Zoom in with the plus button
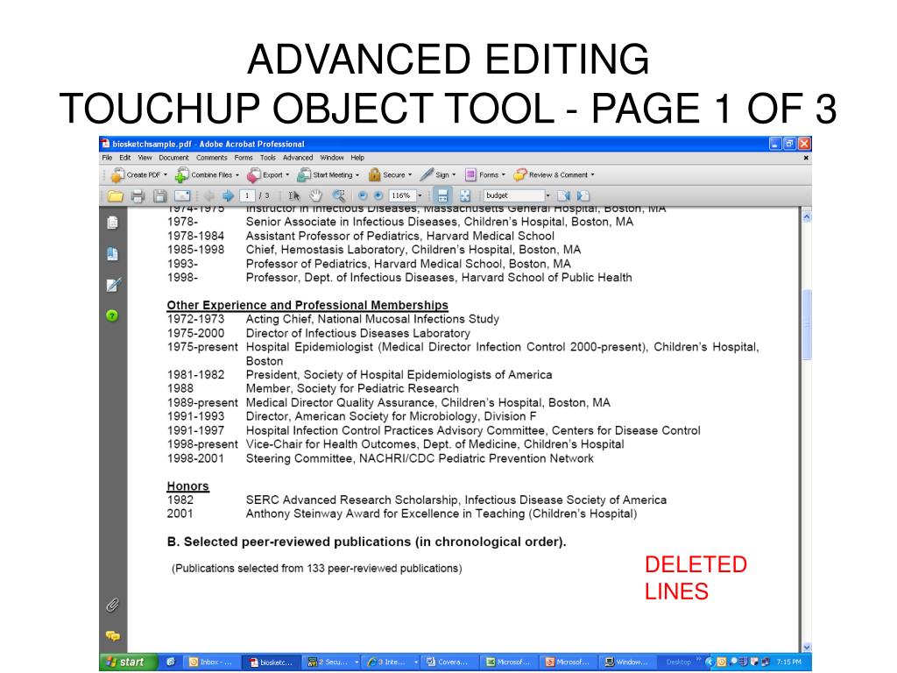 tap(378, 195)
